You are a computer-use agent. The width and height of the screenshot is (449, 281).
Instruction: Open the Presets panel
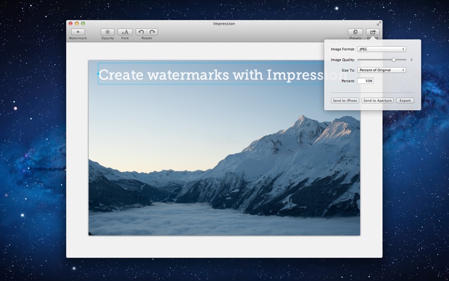tap(355, 32)
